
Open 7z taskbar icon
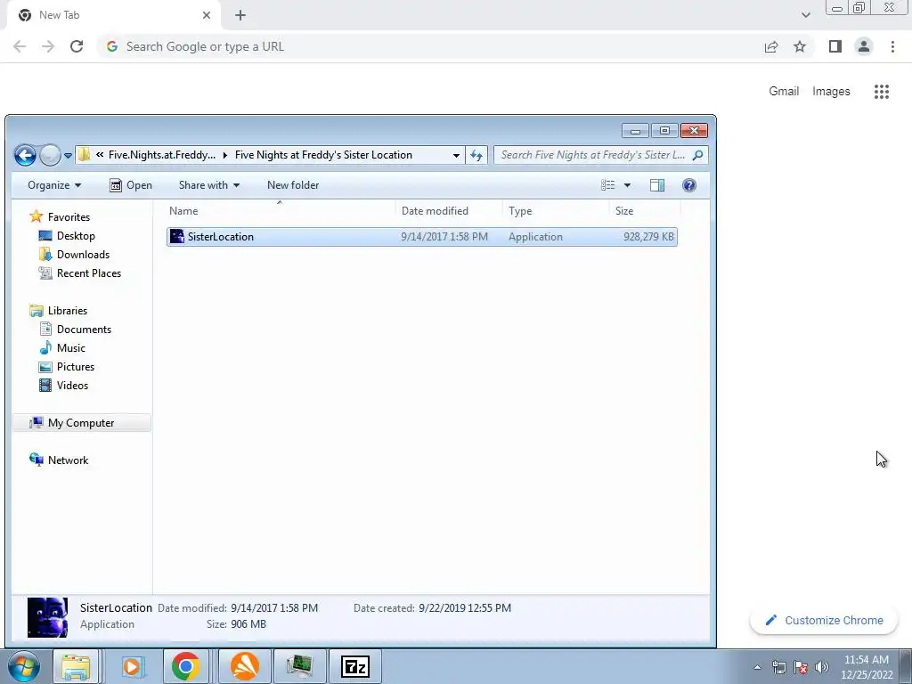(355, 666)
